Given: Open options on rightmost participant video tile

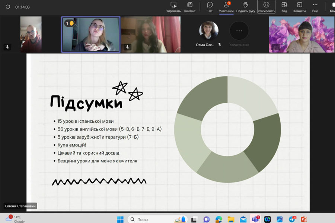Looking at the screenshot, I should tap(275, 47).
